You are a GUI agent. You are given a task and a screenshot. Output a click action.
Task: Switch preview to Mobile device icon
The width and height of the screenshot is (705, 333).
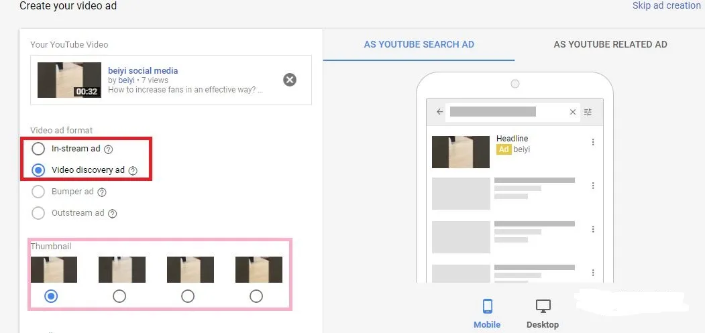487,307
